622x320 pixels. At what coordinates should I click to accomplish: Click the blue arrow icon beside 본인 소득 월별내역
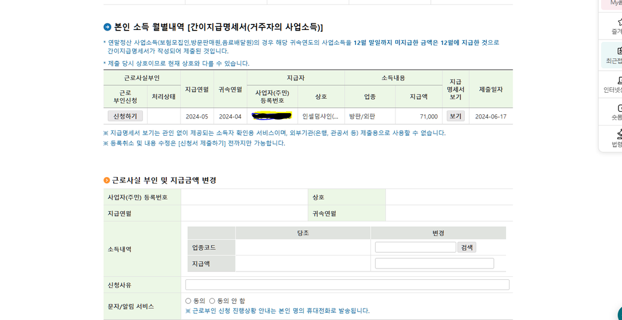[x=107, y=27]
